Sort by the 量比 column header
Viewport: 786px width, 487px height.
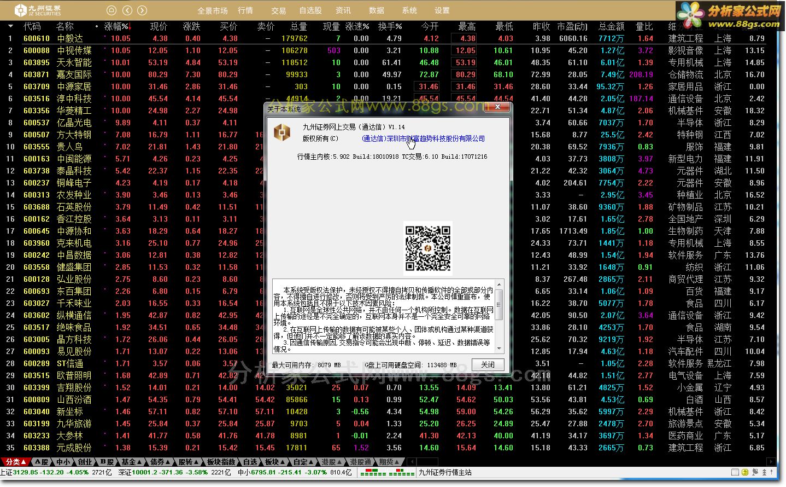(644, 26)
